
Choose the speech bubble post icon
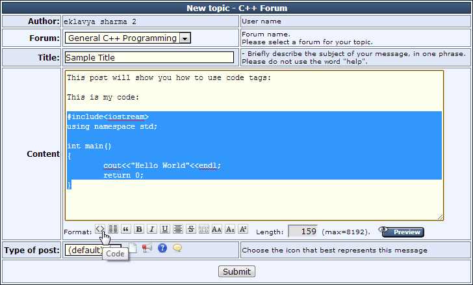[x=177, y=248]
